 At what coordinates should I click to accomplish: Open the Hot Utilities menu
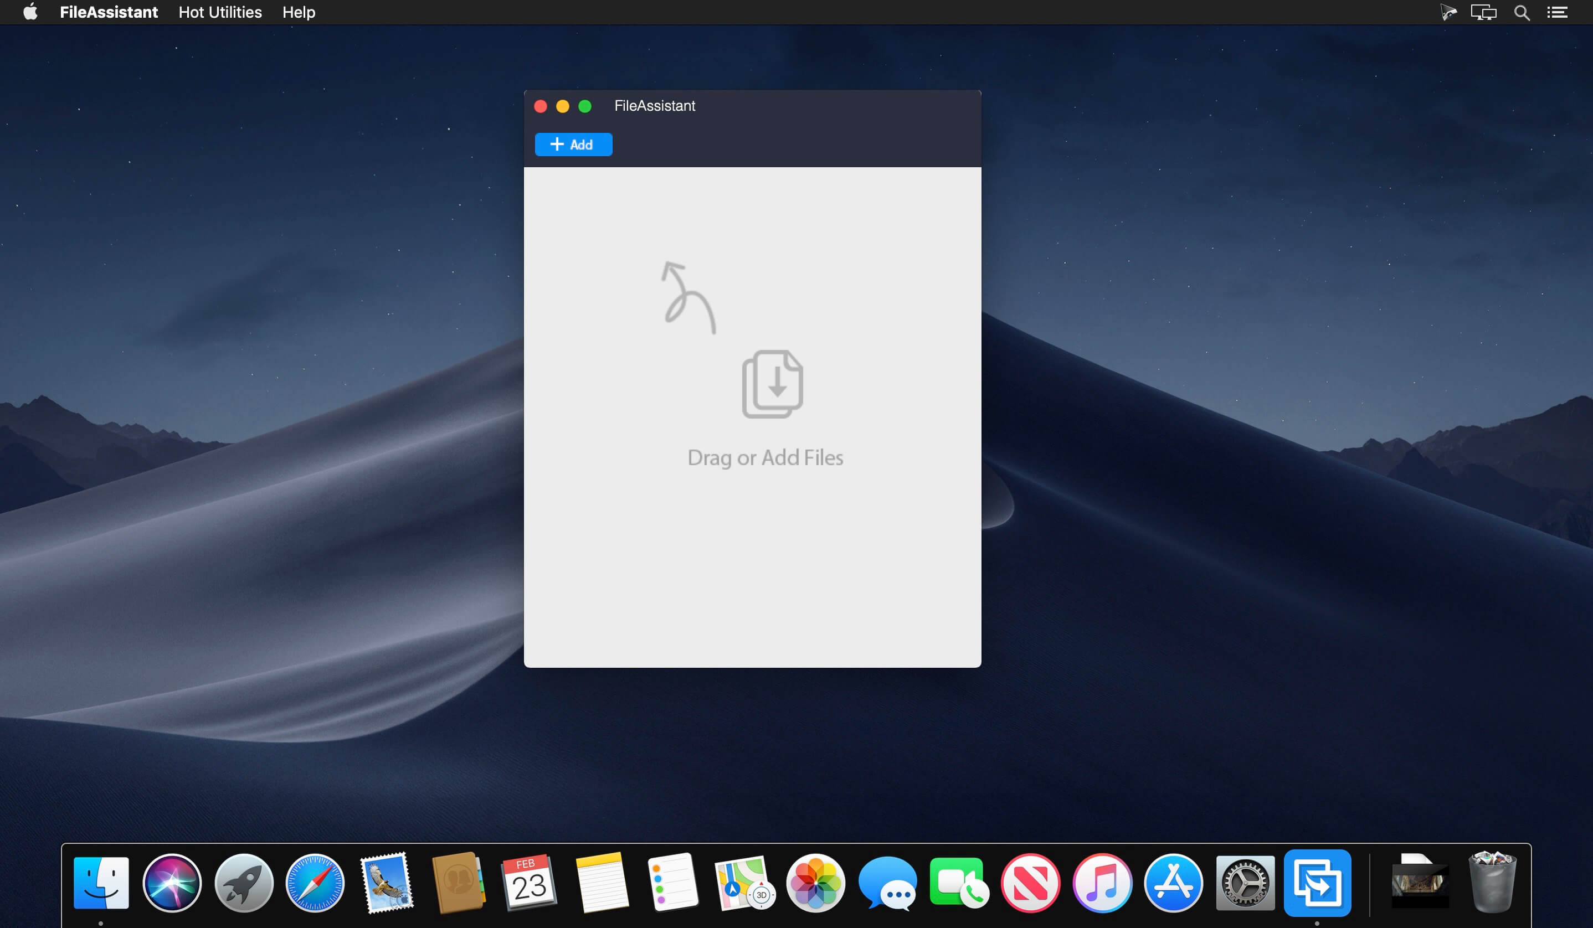[x=220, y=12]
